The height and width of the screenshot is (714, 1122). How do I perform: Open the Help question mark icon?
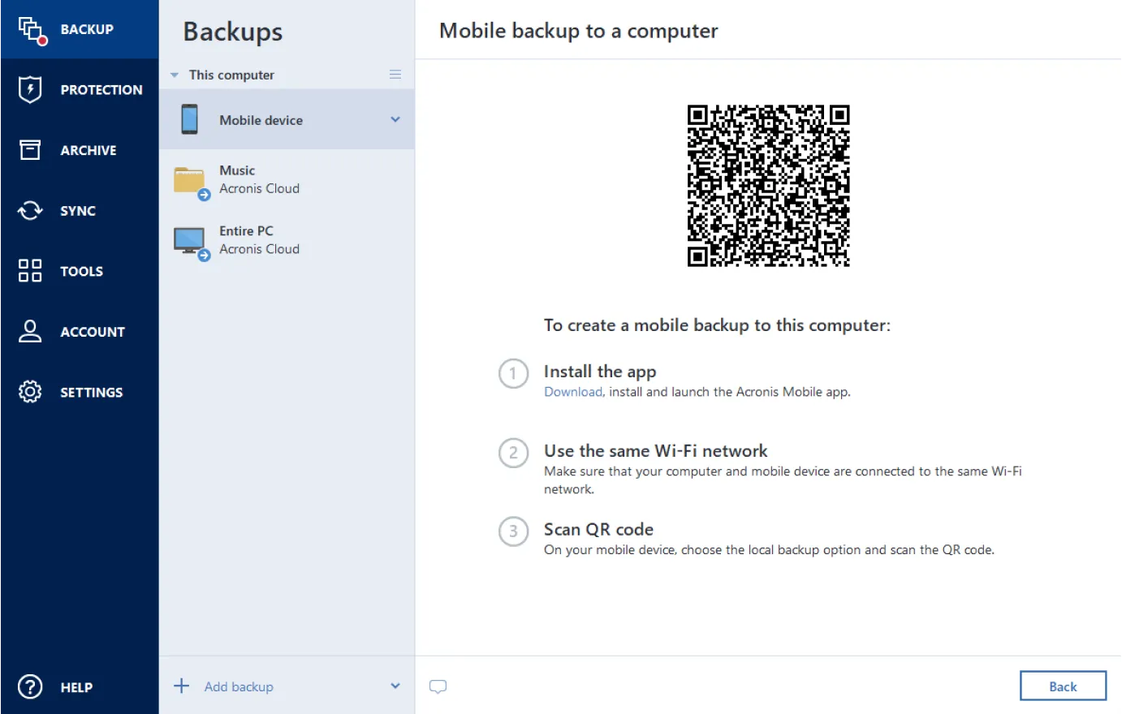tap(30, 686)
